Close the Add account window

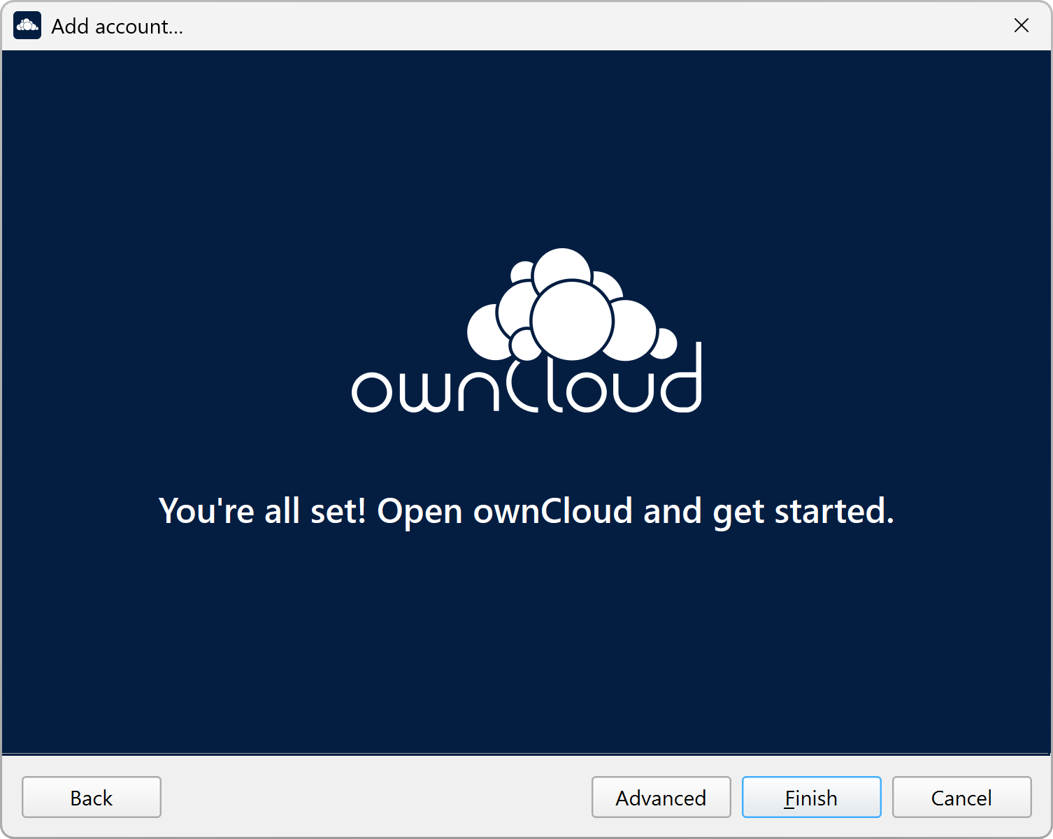coord(1021,26)
